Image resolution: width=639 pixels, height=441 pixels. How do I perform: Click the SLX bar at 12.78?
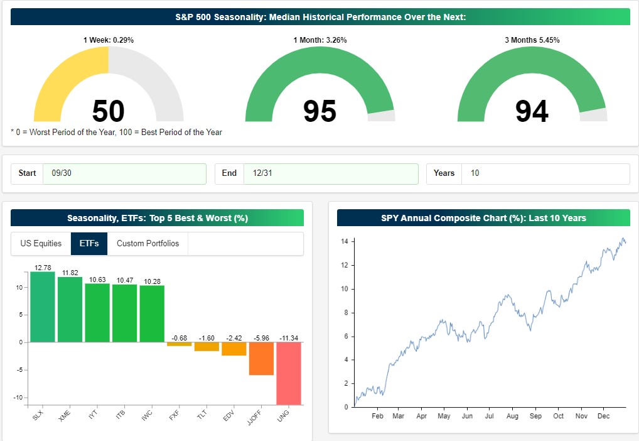tap(43, 307)
